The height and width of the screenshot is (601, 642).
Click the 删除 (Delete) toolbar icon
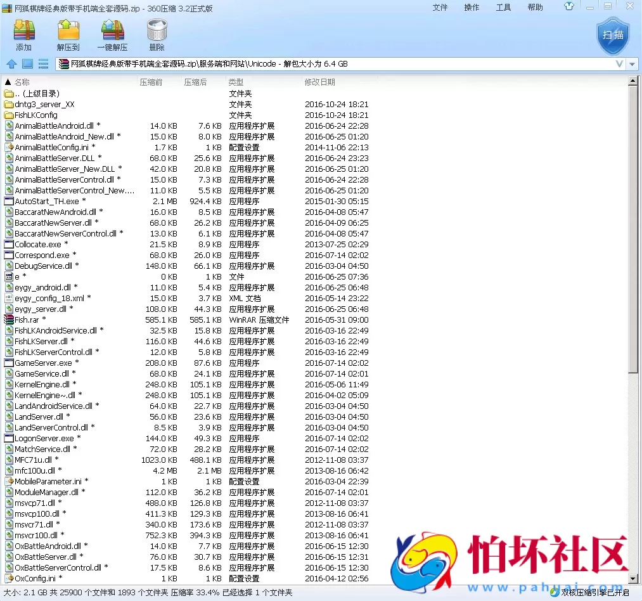pos(155,35)
